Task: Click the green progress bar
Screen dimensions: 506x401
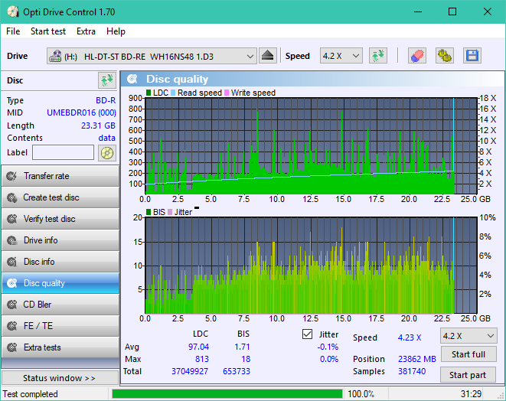Action: coord(227,394)
